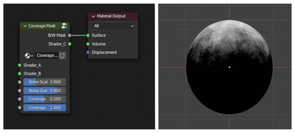Click the 'Shader_C' output label
This screenshot has width=295, height=133.
click(57, 44)
